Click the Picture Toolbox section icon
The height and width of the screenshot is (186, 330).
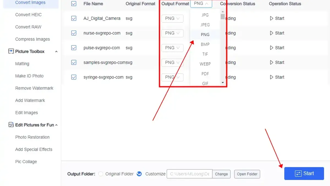click(11, 52)
